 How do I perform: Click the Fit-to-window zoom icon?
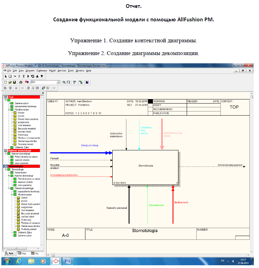point(69,82)
